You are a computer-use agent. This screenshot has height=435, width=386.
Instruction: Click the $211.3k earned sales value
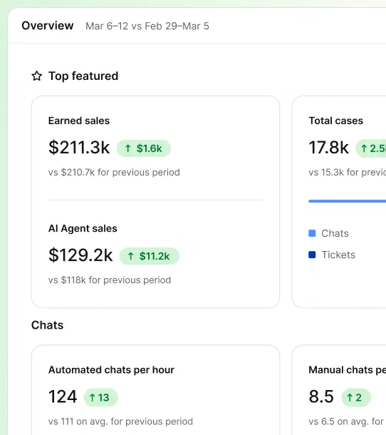[x=79, y=148]
